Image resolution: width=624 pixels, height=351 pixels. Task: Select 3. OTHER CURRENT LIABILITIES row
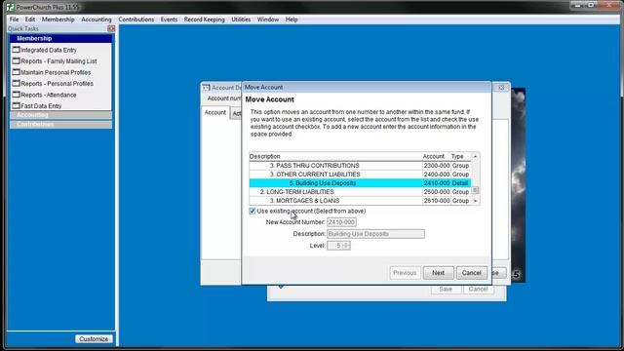pyautogui.click(x=360, y=175)
